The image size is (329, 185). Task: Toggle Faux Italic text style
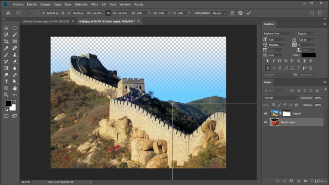click(x=273, y=61)
